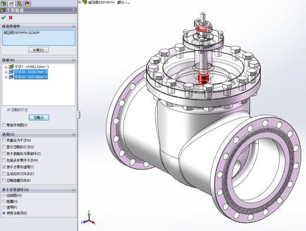This screenshot has width=306, height=231.
Task: Open the FeatureManager design tree tab
Action: pyautogui.click(x=4, y=4)
